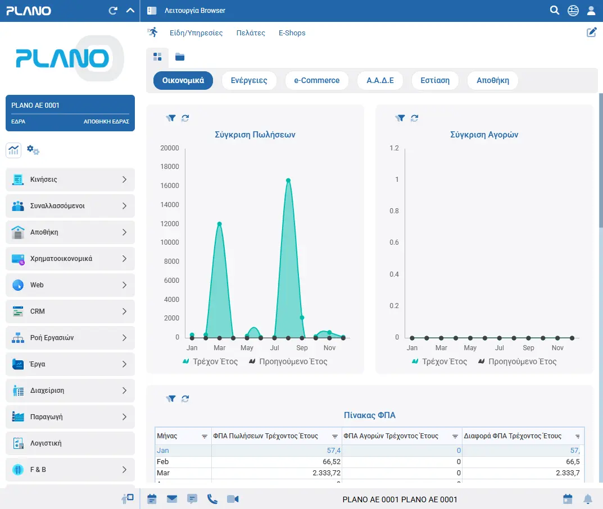Toggle Τρέχον Έτος legend in sales chart
This screenshot has height=509, width=603.
210,361
